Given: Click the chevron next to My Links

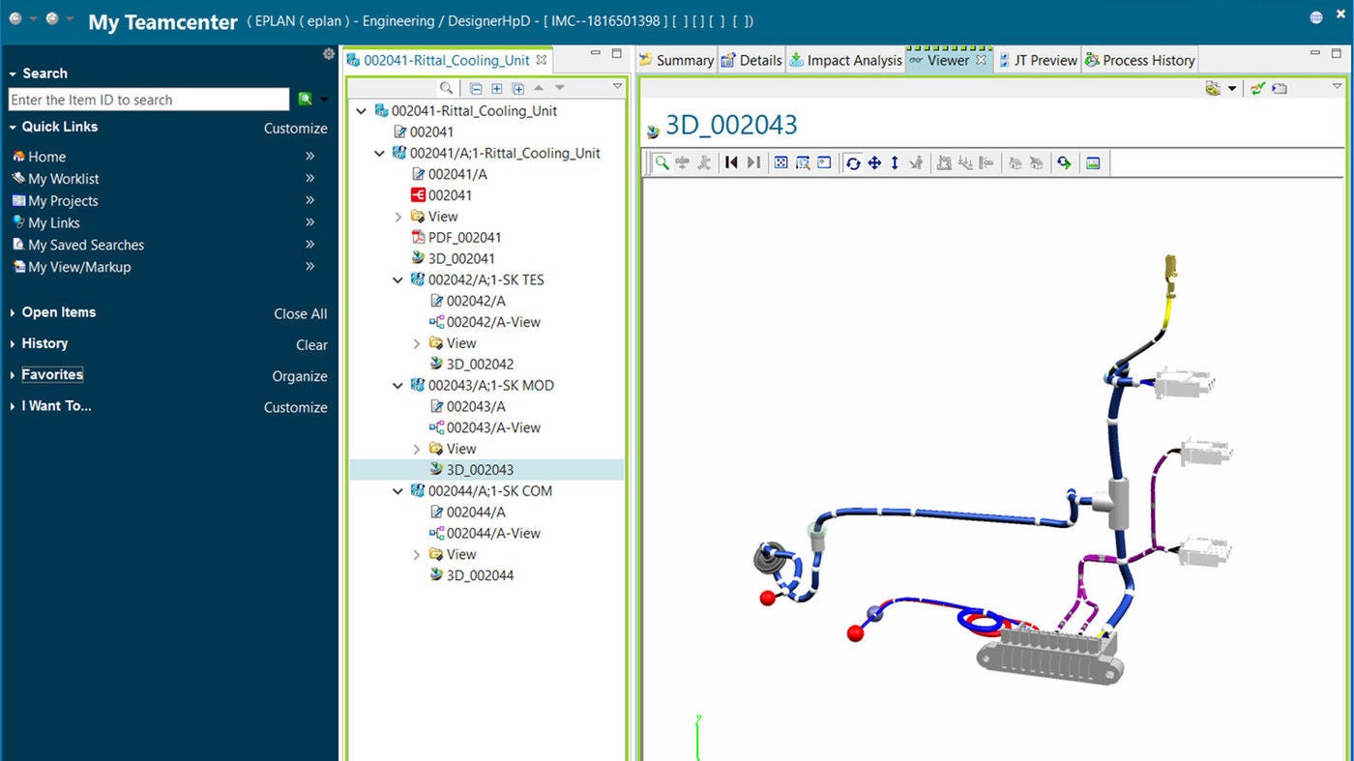Looking at the screenshot, I should coord(310,222).
